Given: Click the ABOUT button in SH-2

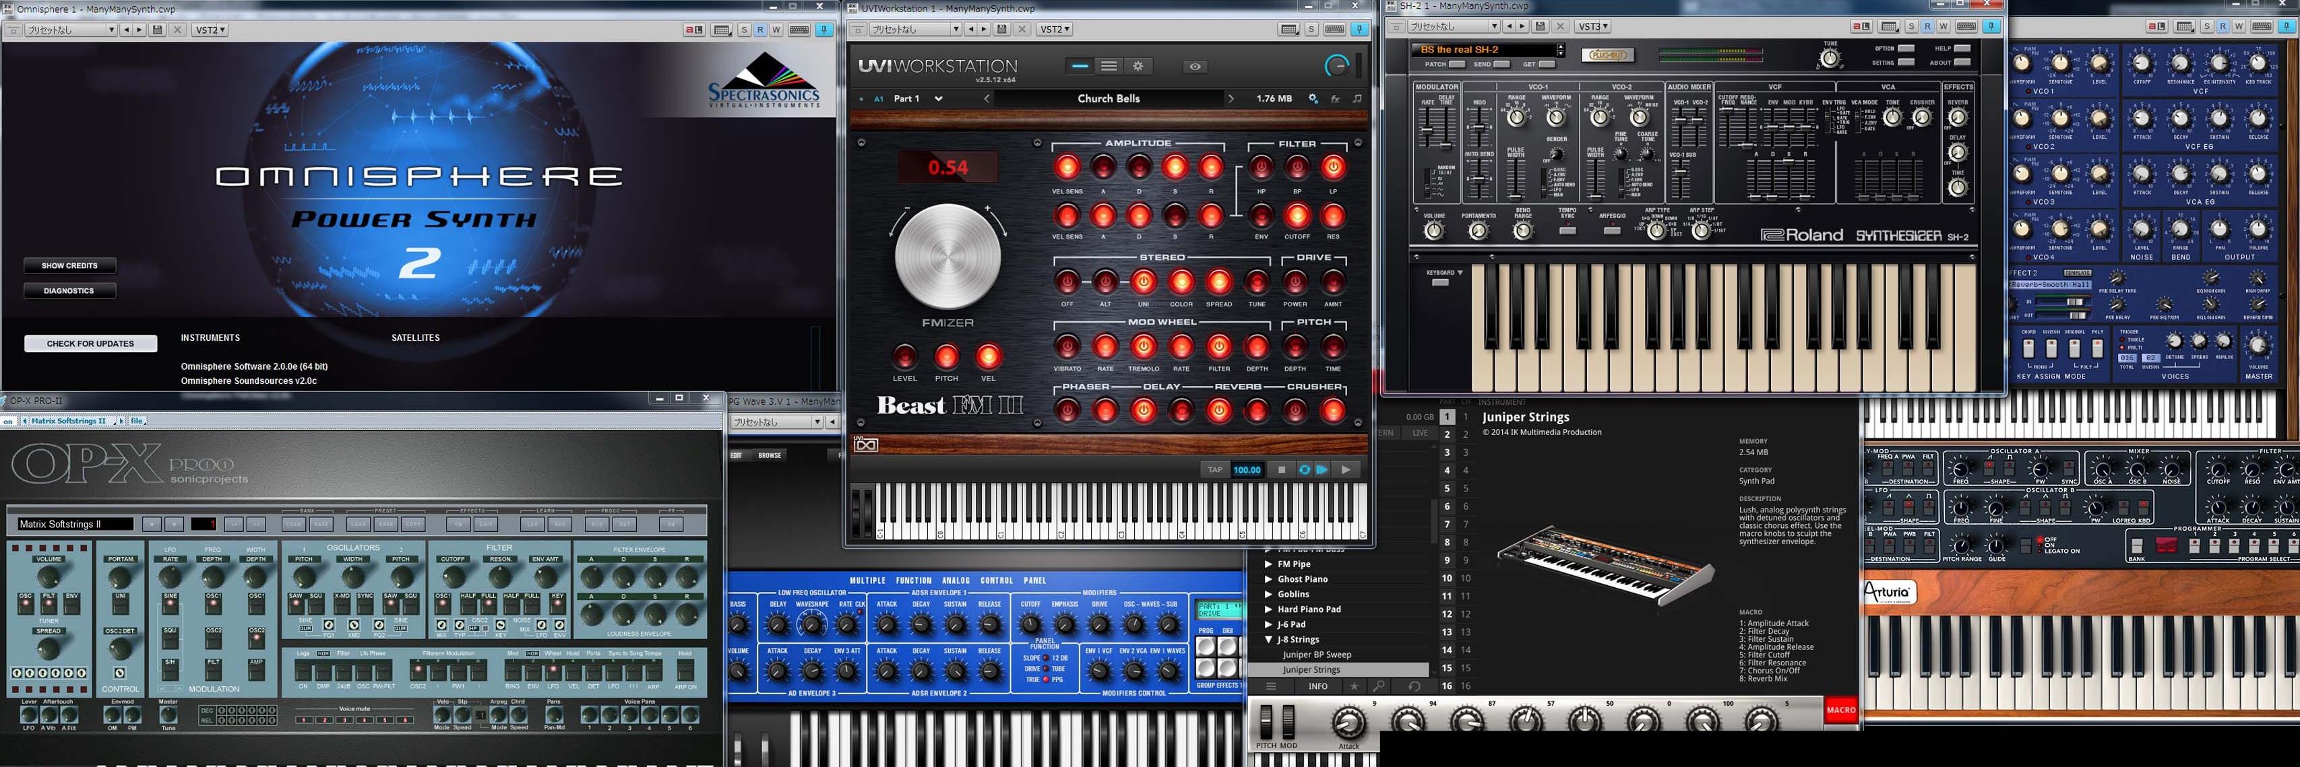Looking at the screenshot, I should pos(1962,63).
